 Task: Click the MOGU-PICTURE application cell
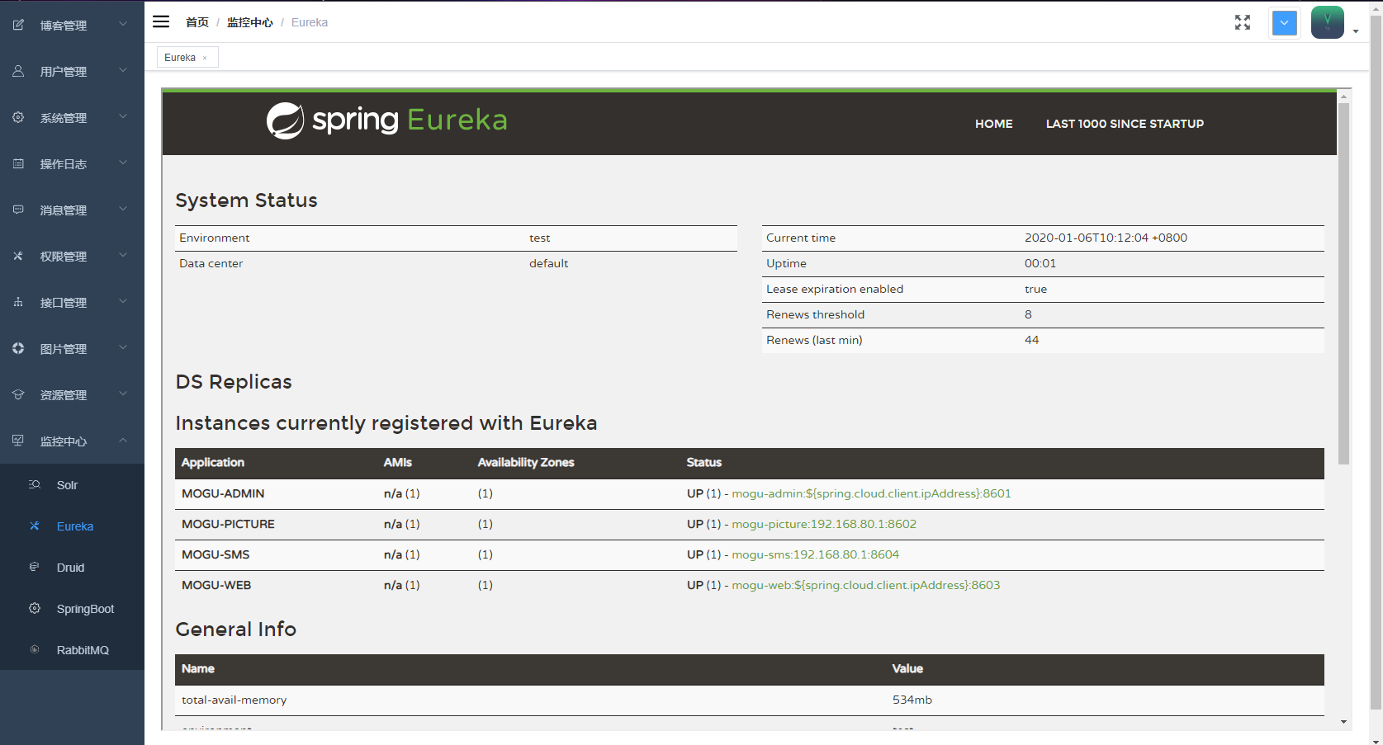[228, 524]
